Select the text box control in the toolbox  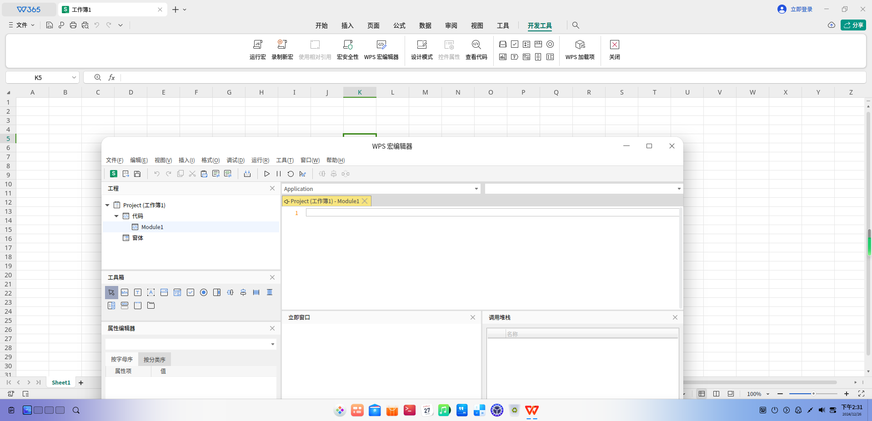138,292
